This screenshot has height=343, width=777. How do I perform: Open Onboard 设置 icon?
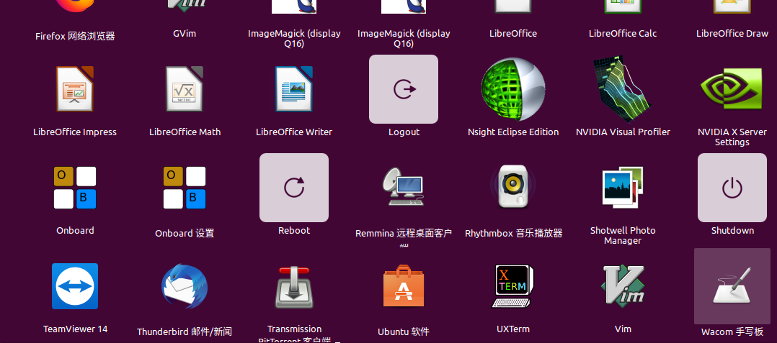185,188
